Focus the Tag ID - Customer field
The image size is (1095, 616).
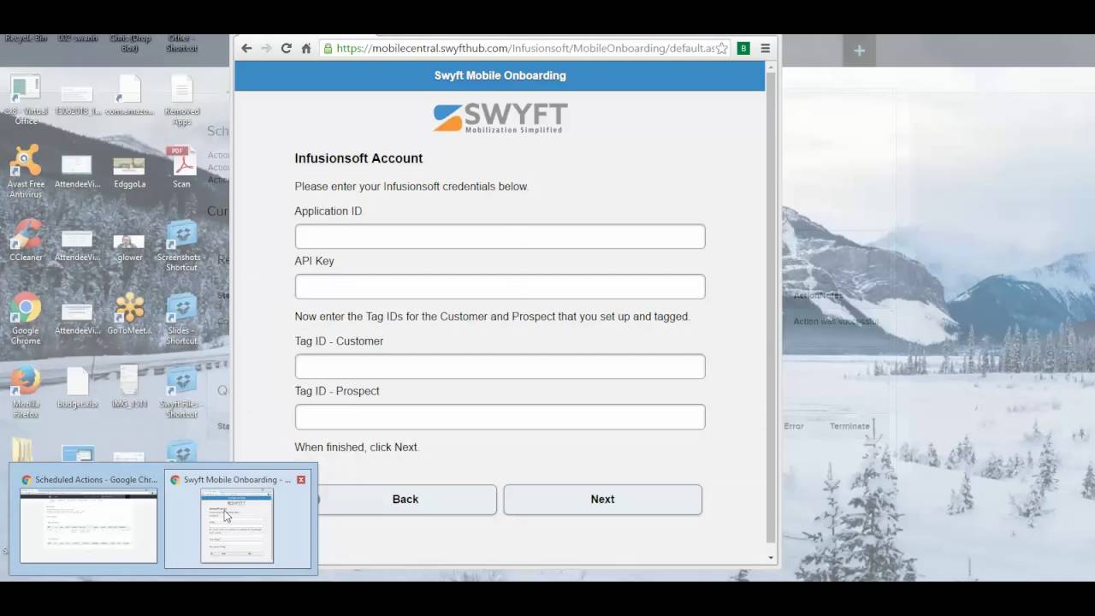click(x=500, y=367)
